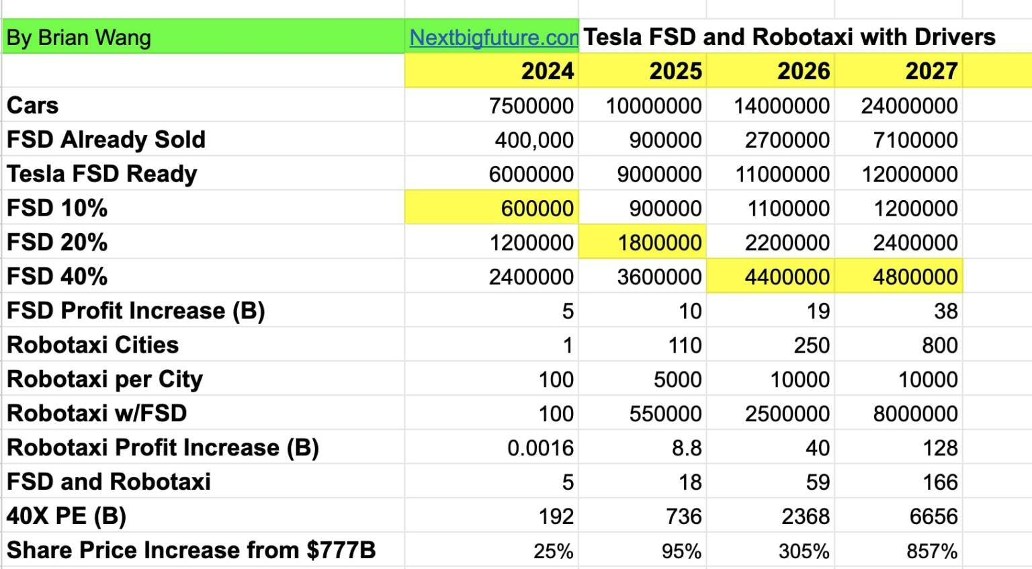Click the 'Cars' row label

[x=31, y=105]
